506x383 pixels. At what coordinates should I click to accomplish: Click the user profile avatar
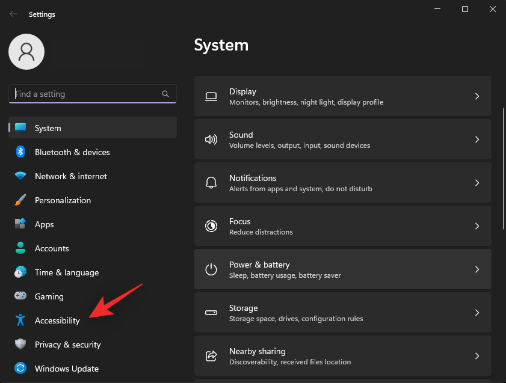(26, 52)
